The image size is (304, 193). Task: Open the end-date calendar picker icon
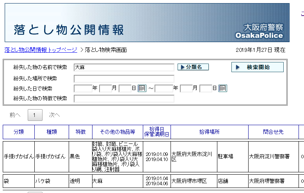[222, 89]
